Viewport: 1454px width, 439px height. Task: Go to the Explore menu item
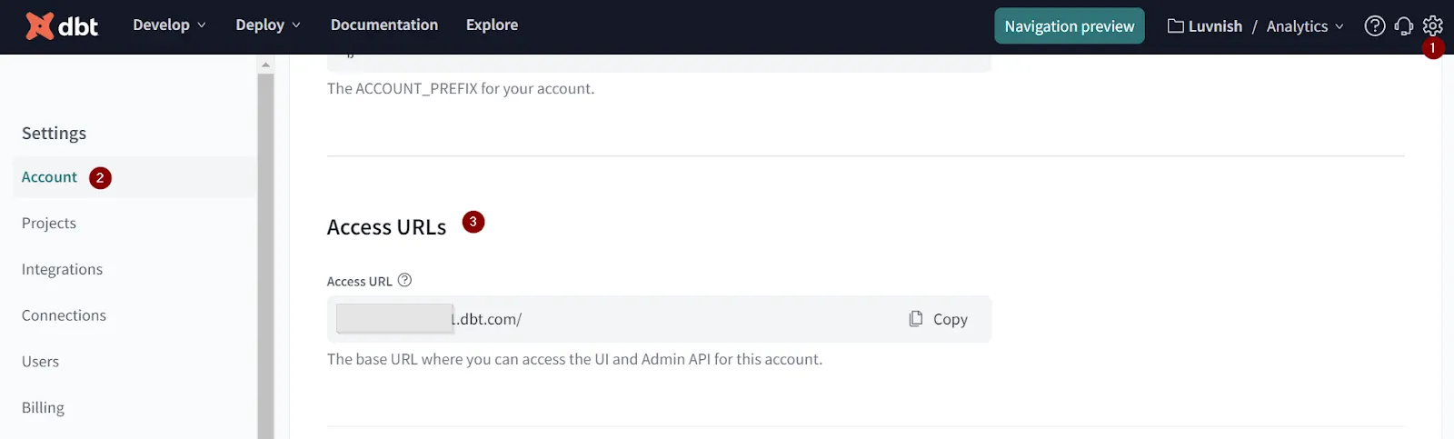(492, 25)
